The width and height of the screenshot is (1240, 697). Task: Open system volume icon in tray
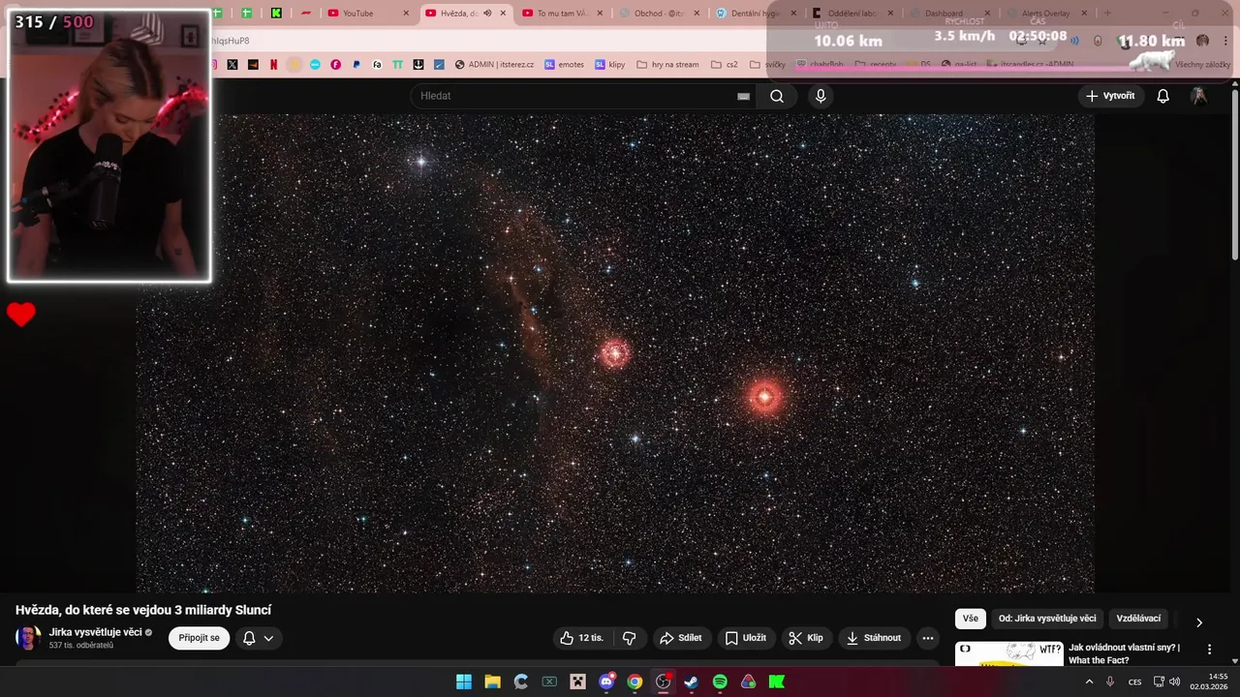tap(1174, 682)
